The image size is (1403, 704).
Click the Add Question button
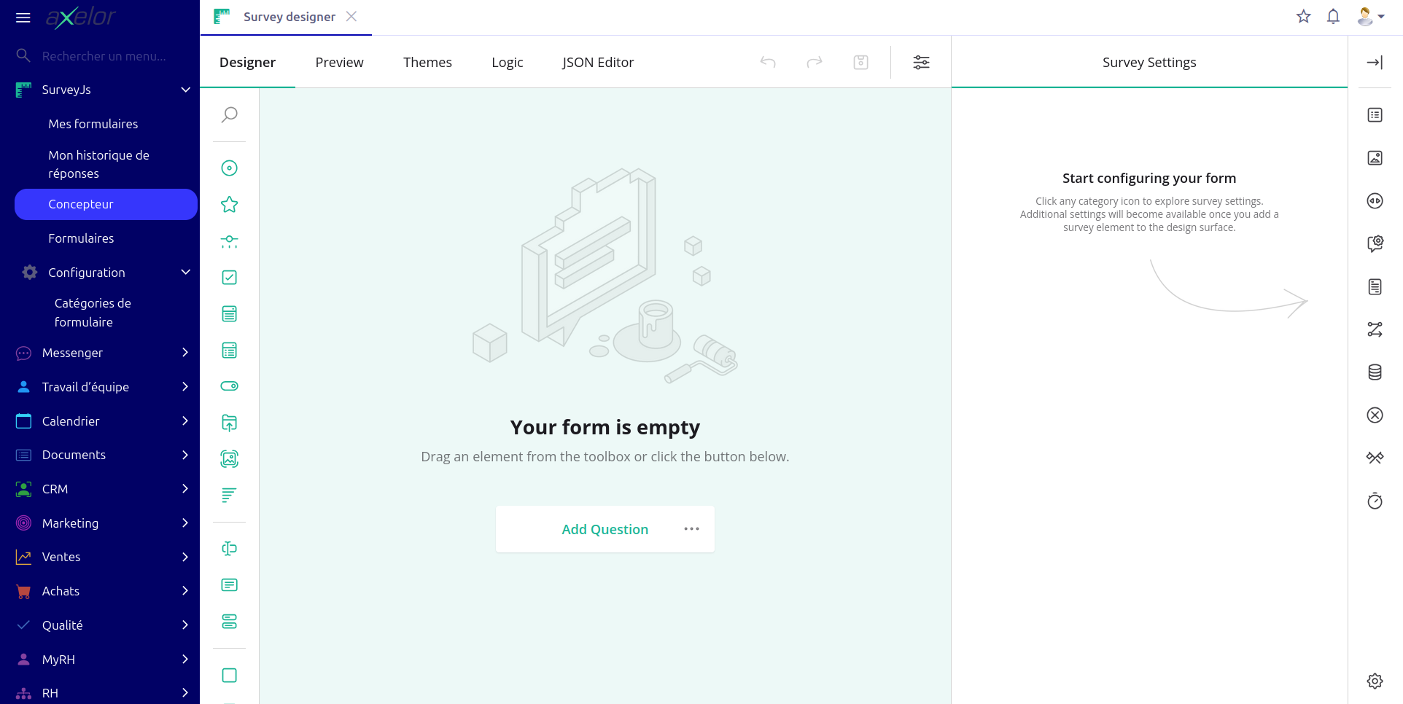605,529
